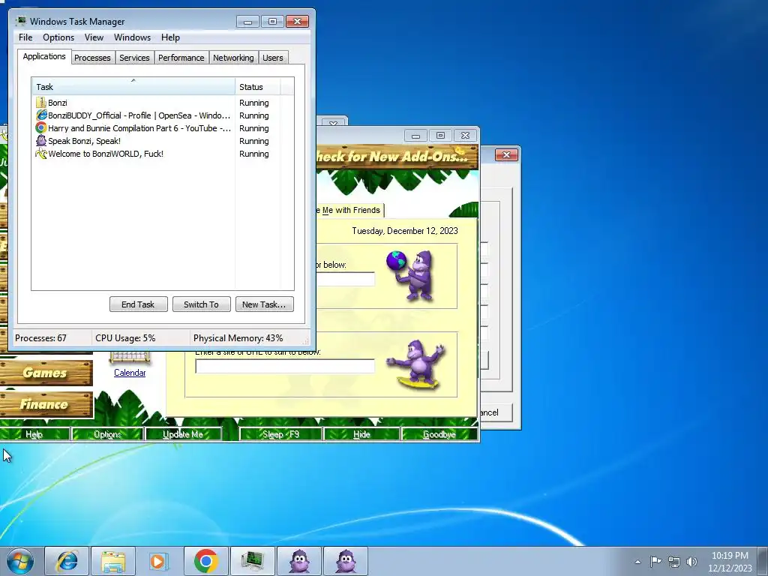Select the Welcome to BonziWORLD task icon
768x576 pixels.
tap(41, 154)
